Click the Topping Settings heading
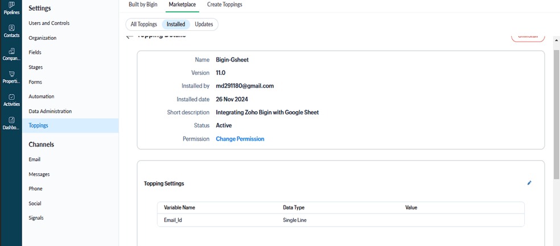Viewport: 560px width, 246px height. point(164,183)
